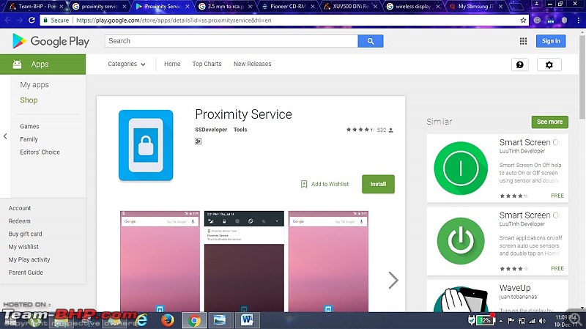Open Games section
This screenshot has height=329, width=586.
pos(29,126)
